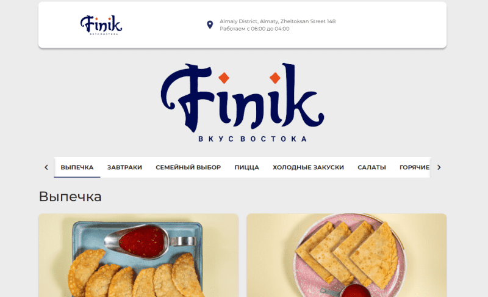Go to the Пицца category tab
The image size is (488, 297).
(247, 167)
